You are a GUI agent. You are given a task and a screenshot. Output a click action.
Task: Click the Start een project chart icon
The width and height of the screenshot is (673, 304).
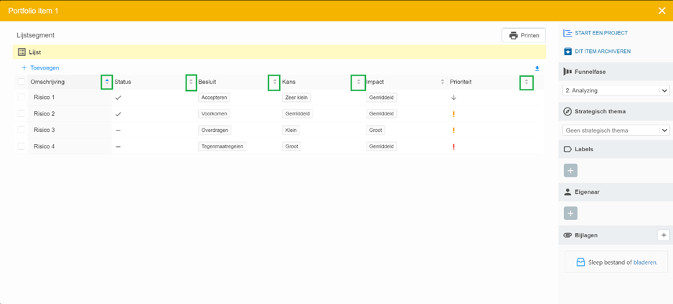point(568,33)
